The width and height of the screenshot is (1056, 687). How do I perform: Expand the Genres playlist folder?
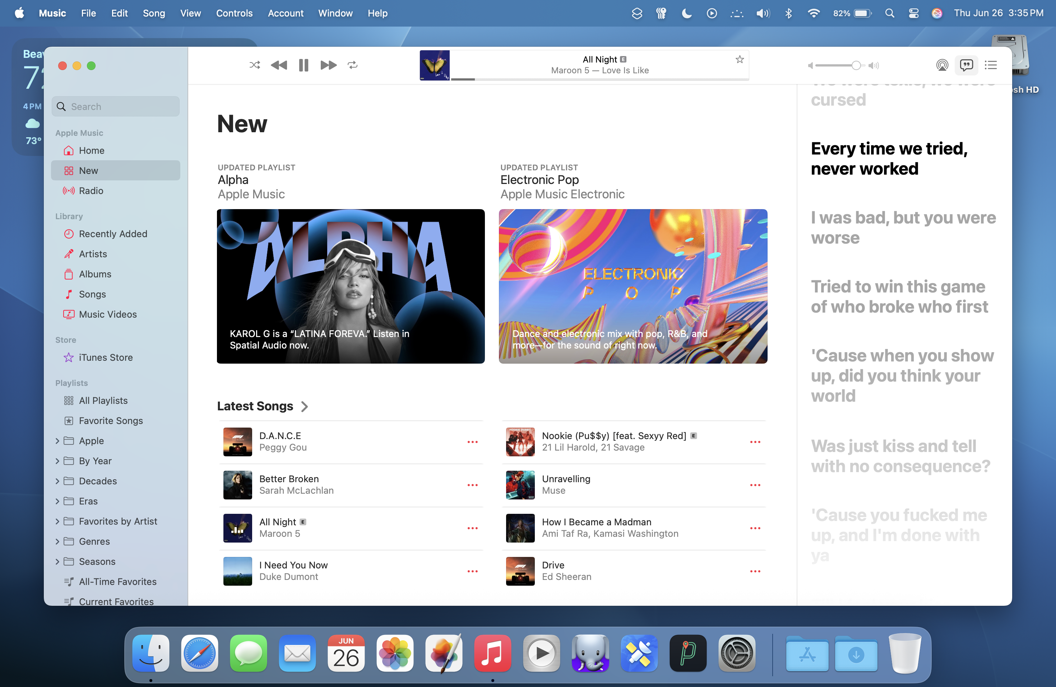57,541
